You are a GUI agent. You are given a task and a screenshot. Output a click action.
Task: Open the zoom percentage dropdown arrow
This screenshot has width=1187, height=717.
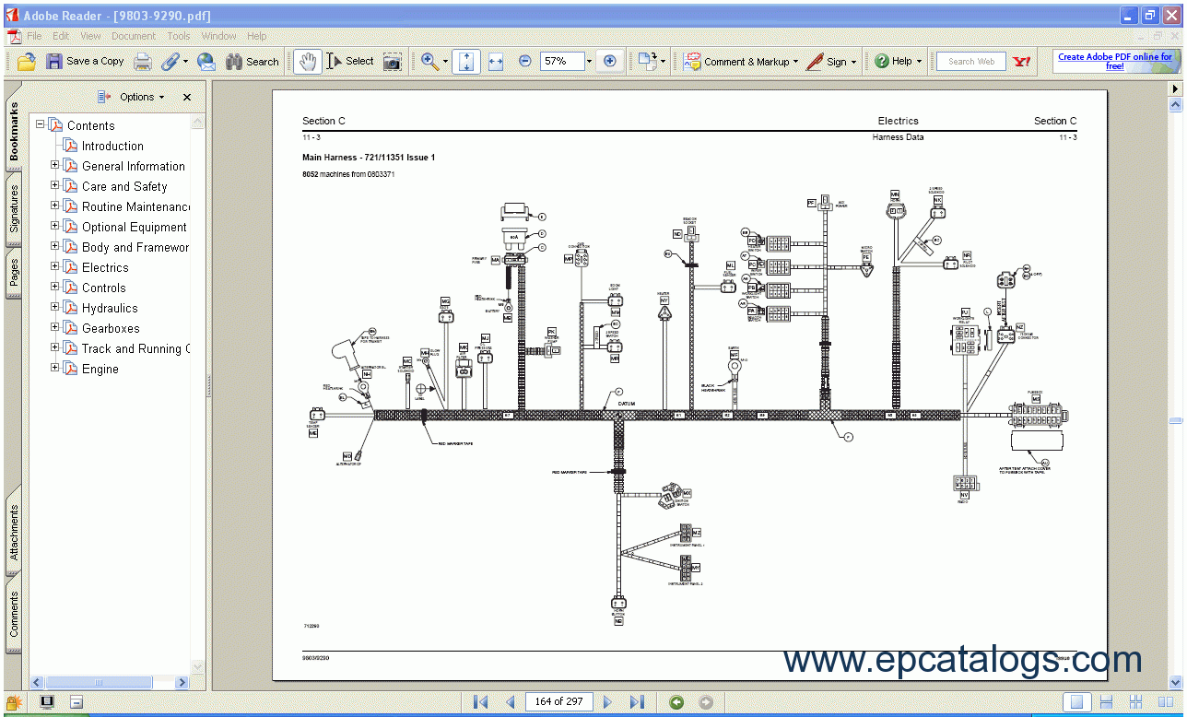coord(589,62)
